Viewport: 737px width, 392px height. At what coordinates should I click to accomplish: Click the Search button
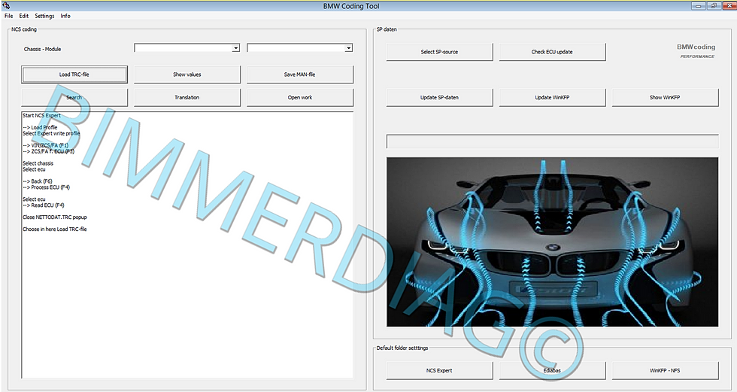(74, 97)
